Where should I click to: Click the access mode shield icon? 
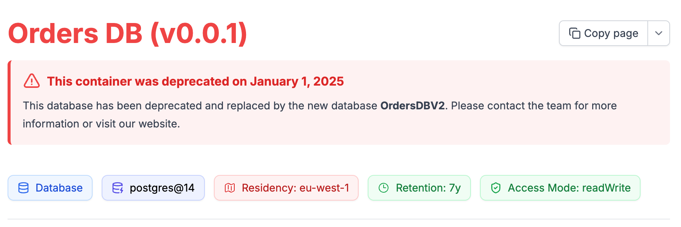point(496,188)
